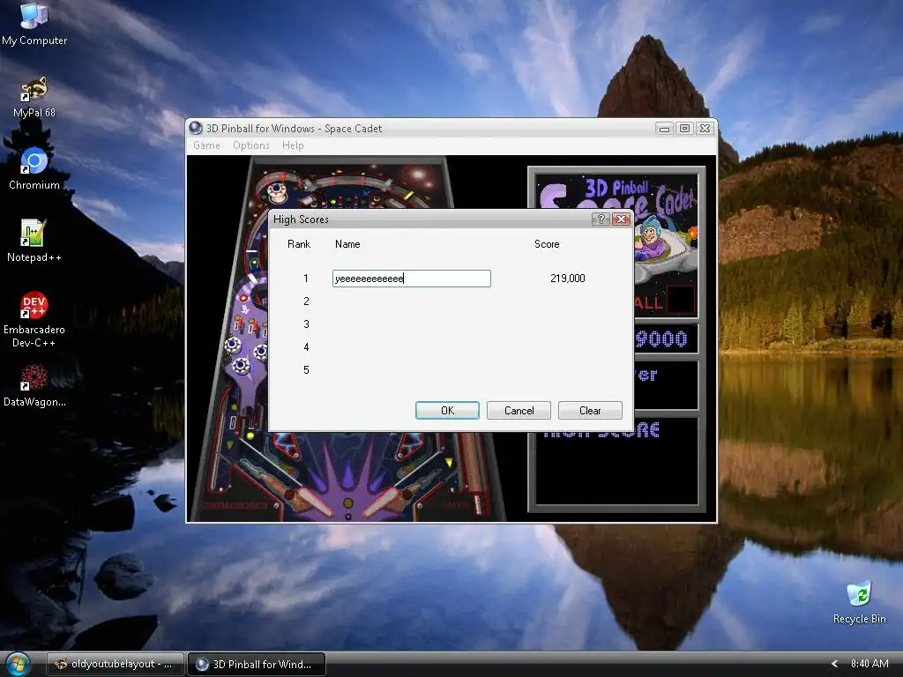Image resolution: width=903 pixels, height=677 pixels.
Task: Click the rank 3 row number
Action: tap(306, 324)
